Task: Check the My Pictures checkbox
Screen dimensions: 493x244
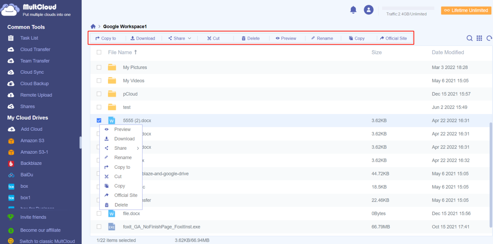Action: tap(99, 67)
